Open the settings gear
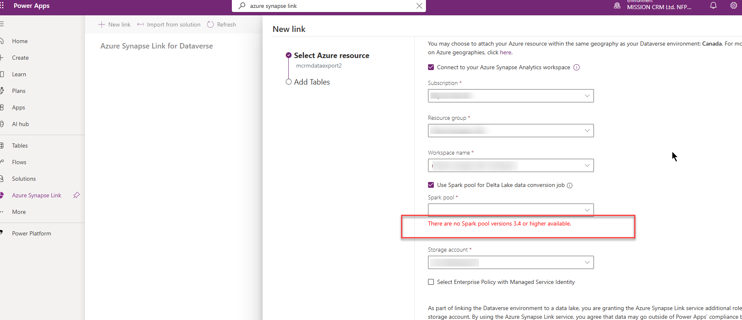The width and height of the screenshot is (742, 320). click(x=733, y=6)
